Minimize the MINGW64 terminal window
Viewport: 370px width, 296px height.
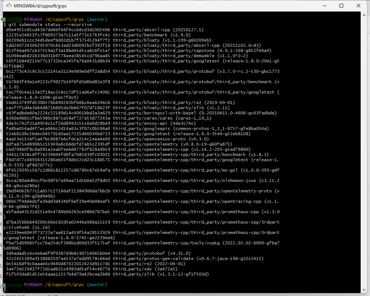pos(325,6)
